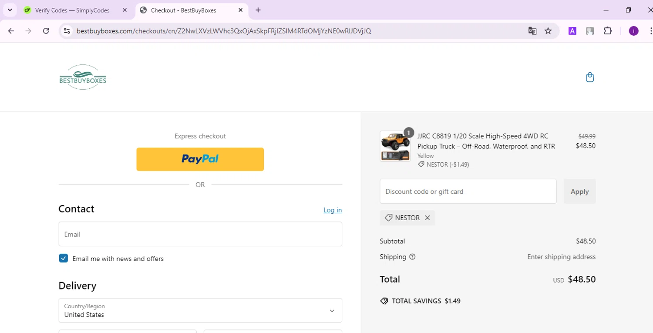Click the RC truck product thumbnail

point(395,146)
